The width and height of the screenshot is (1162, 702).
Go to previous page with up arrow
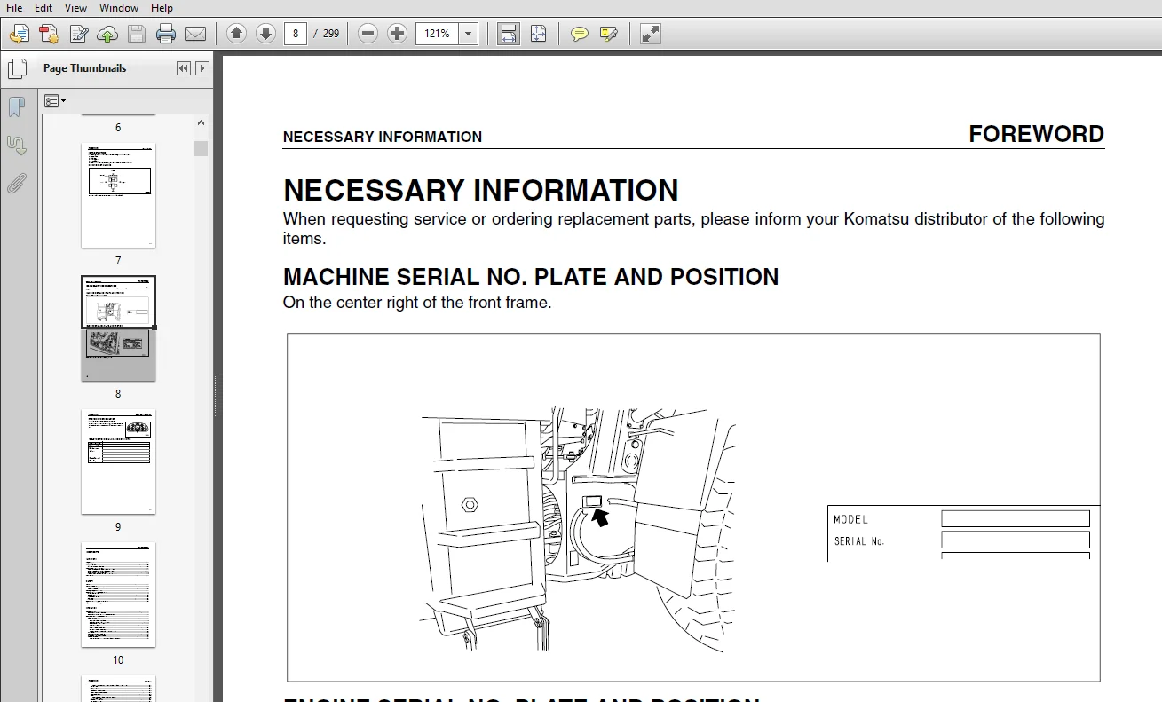pos(236,34)
